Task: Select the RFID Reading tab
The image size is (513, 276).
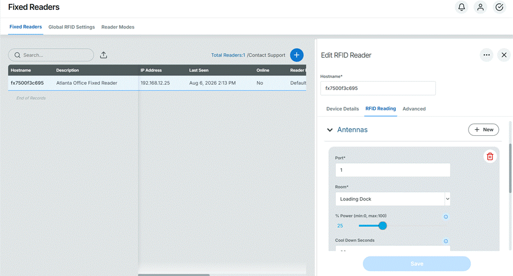Action: pos(380,108)
